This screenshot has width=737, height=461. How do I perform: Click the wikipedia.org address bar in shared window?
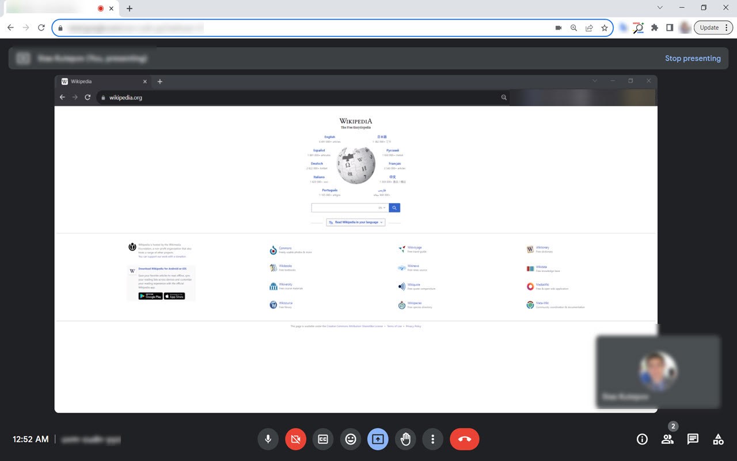tap(302, 97)
